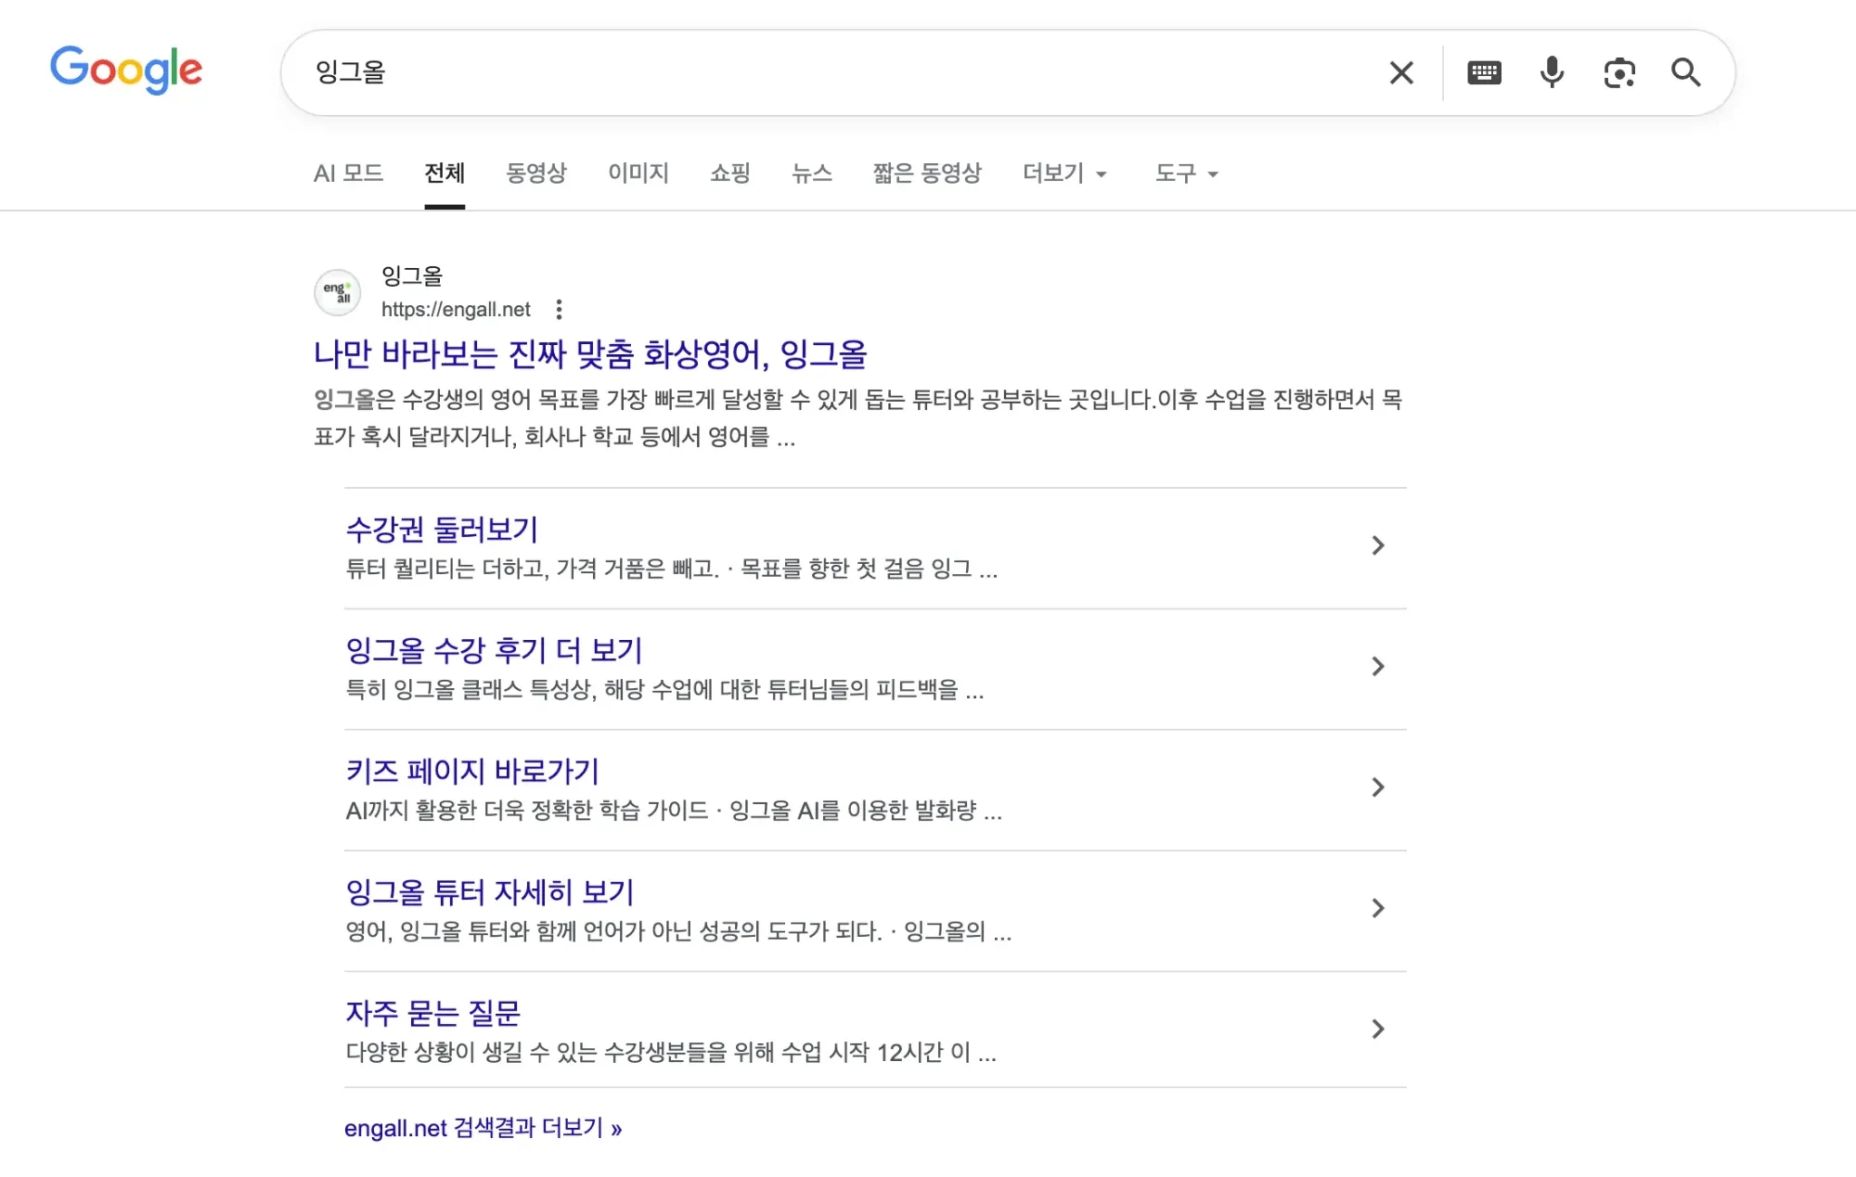Screen dimensions: 1856x1177
Task: Click engall.net 검색결과 더보기 link
Action: click(483, 1127)
